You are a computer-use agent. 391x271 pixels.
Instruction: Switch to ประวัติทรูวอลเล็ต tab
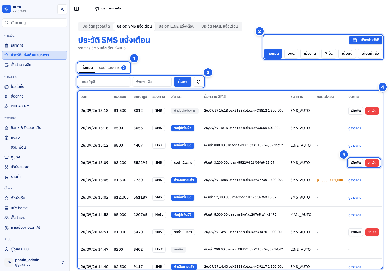coord(96,26)
